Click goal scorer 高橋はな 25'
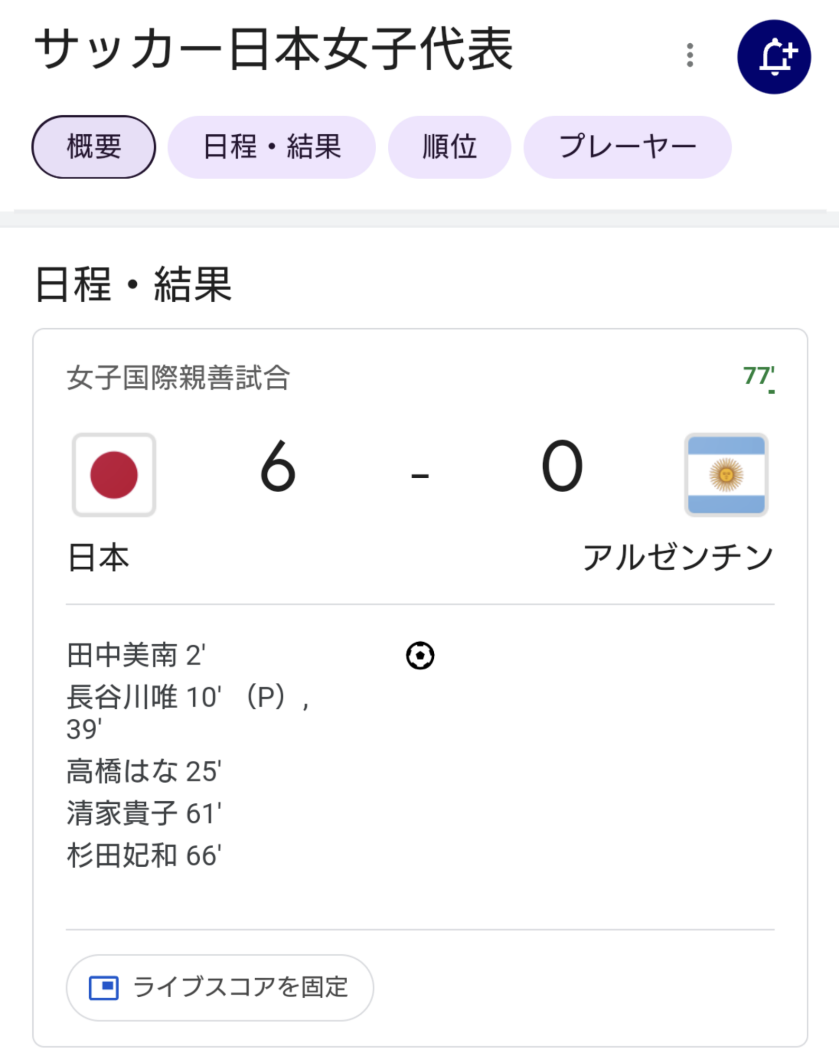Screen dimensions: 839x1057 coord(144,771)
